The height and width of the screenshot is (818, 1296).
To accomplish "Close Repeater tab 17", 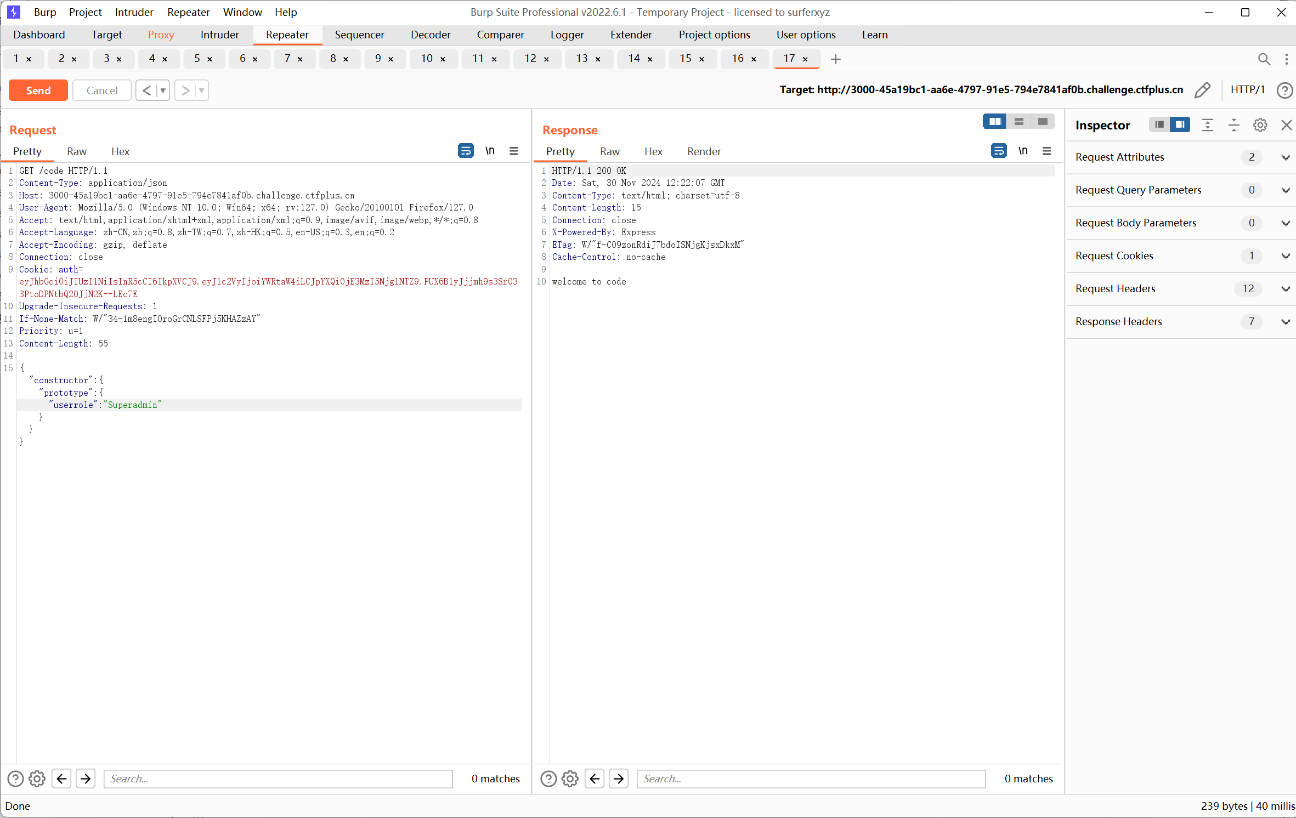I will point(805,59).
